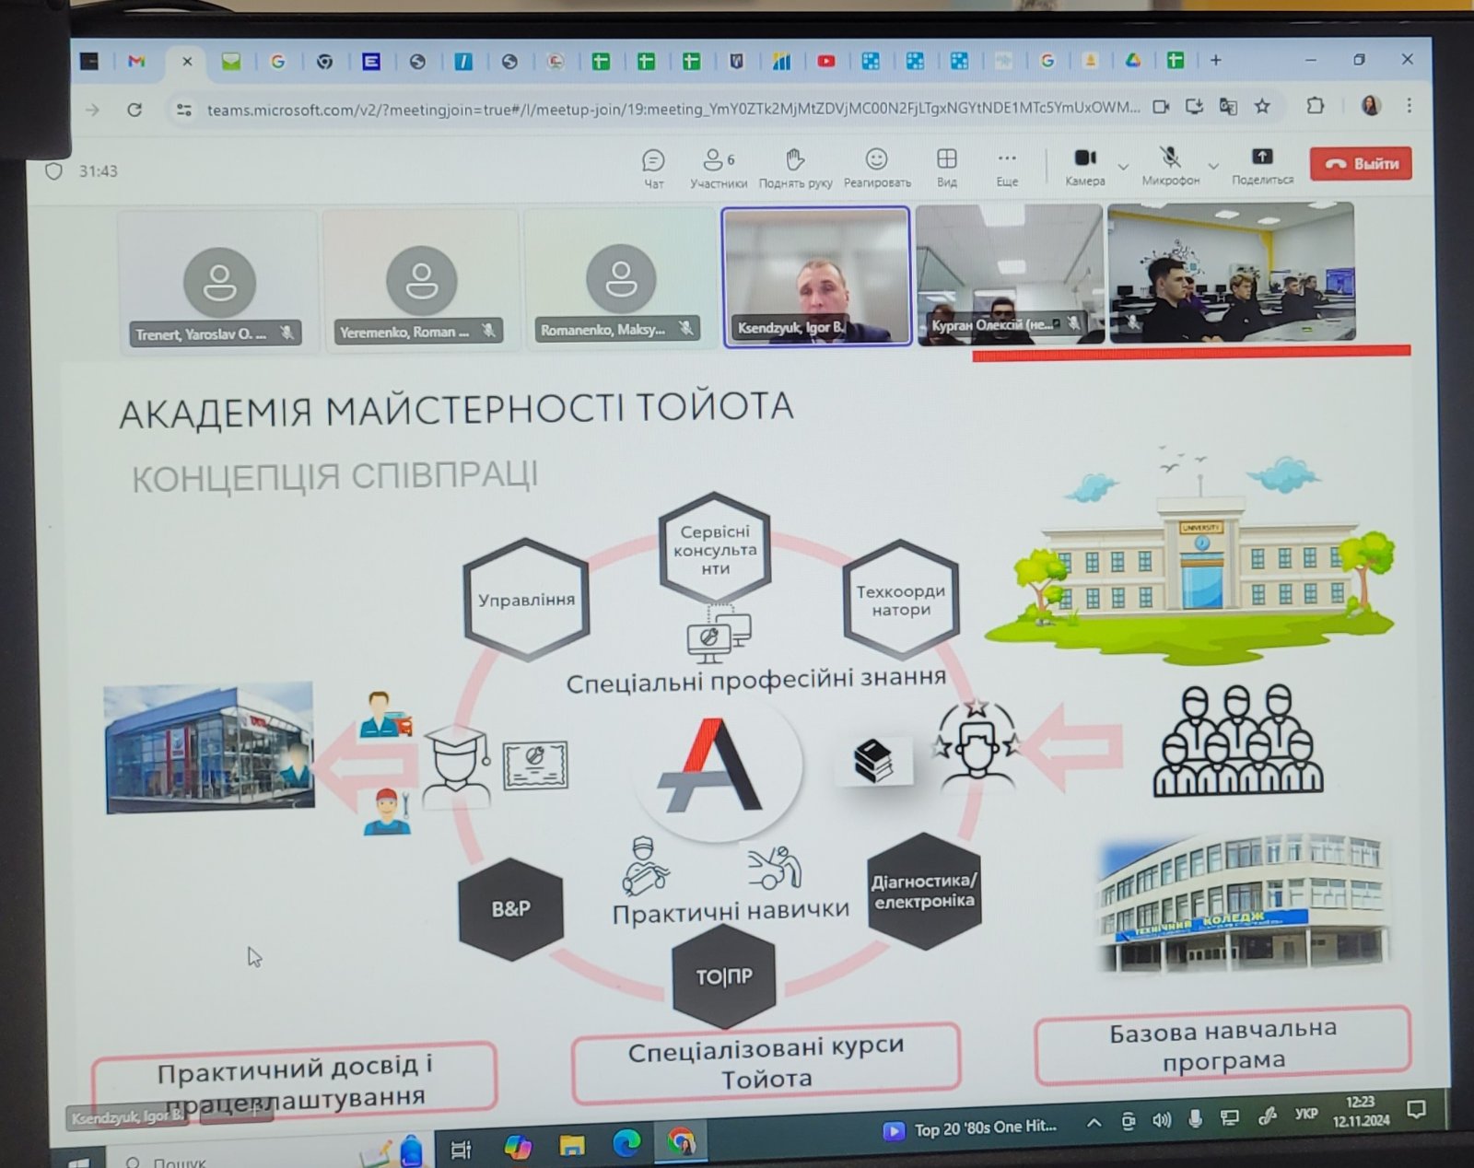
Task: Switch to the Google Drive browser tab
Action: (x=1133, y=60)
